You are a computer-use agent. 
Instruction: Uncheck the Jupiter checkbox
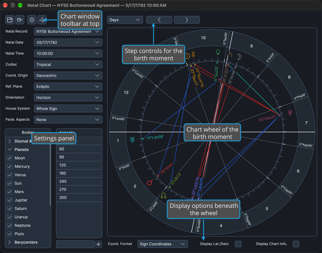[10, 200]
